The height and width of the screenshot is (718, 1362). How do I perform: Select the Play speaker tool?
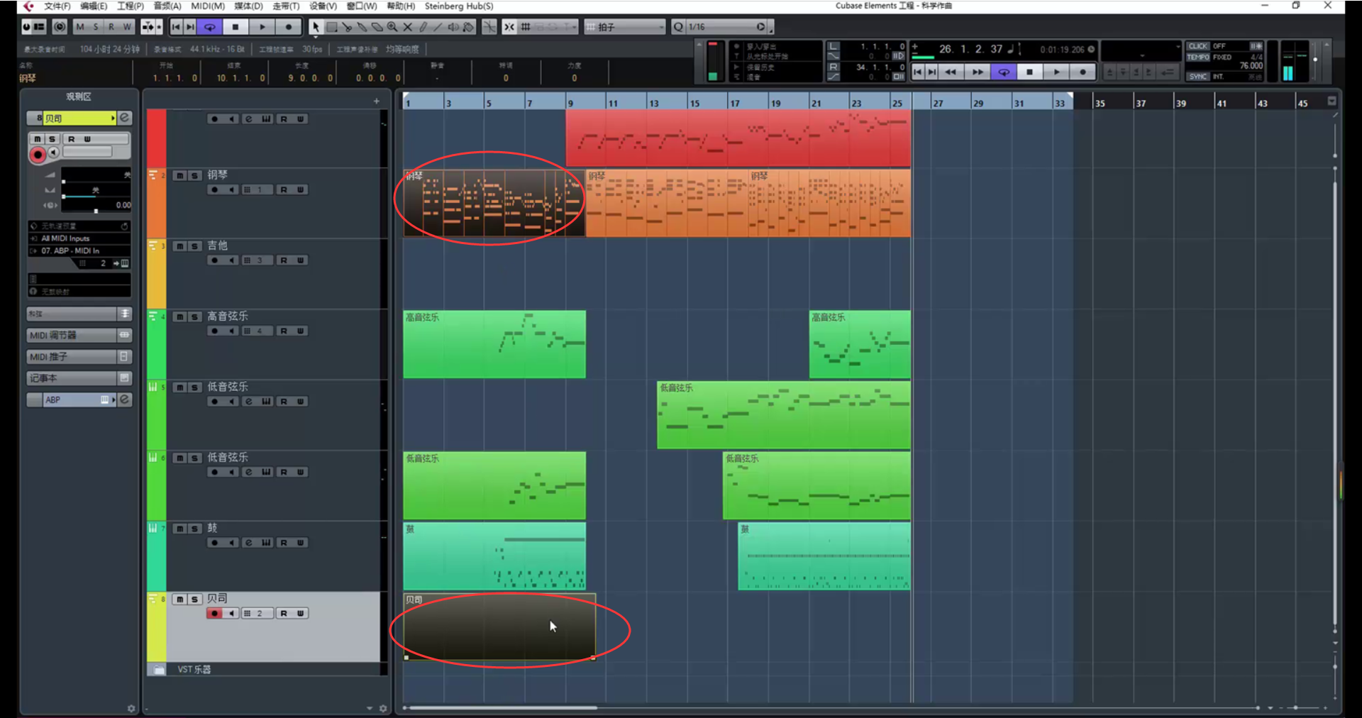(x=453, y=27)
